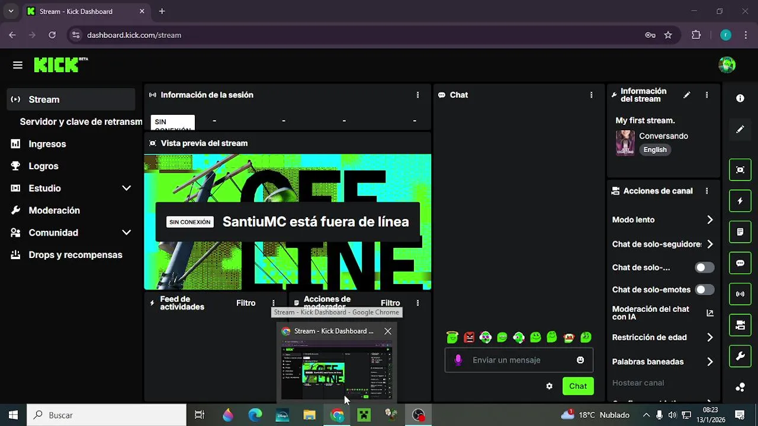This screenshot has width=758, height=426.
Task: Close the Chrome taskbar preview popup
Action: pos(387,331)
